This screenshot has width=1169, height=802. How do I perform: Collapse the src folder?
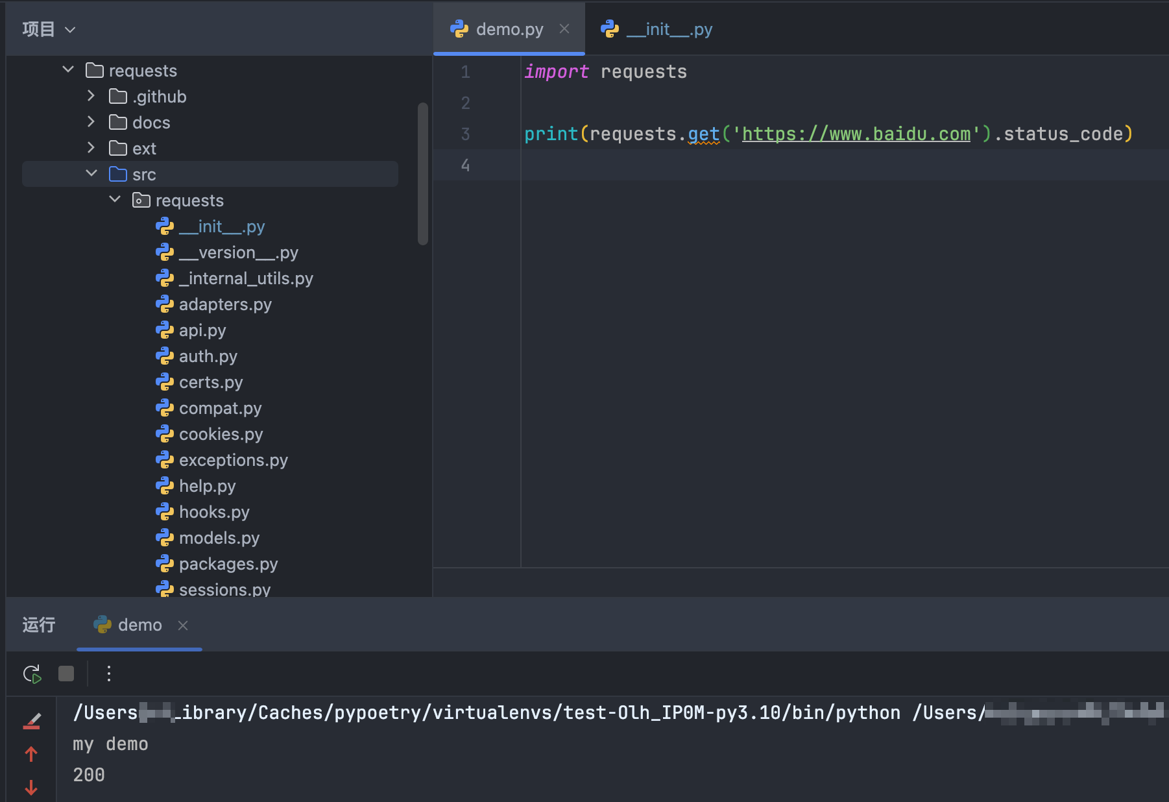(x=91, y=174)
